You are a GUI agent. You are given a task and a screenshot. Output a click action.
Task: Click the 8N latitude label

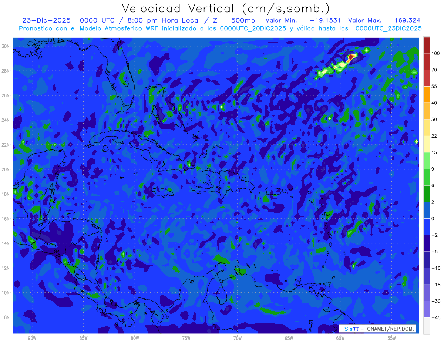click(x=7, y=317)
